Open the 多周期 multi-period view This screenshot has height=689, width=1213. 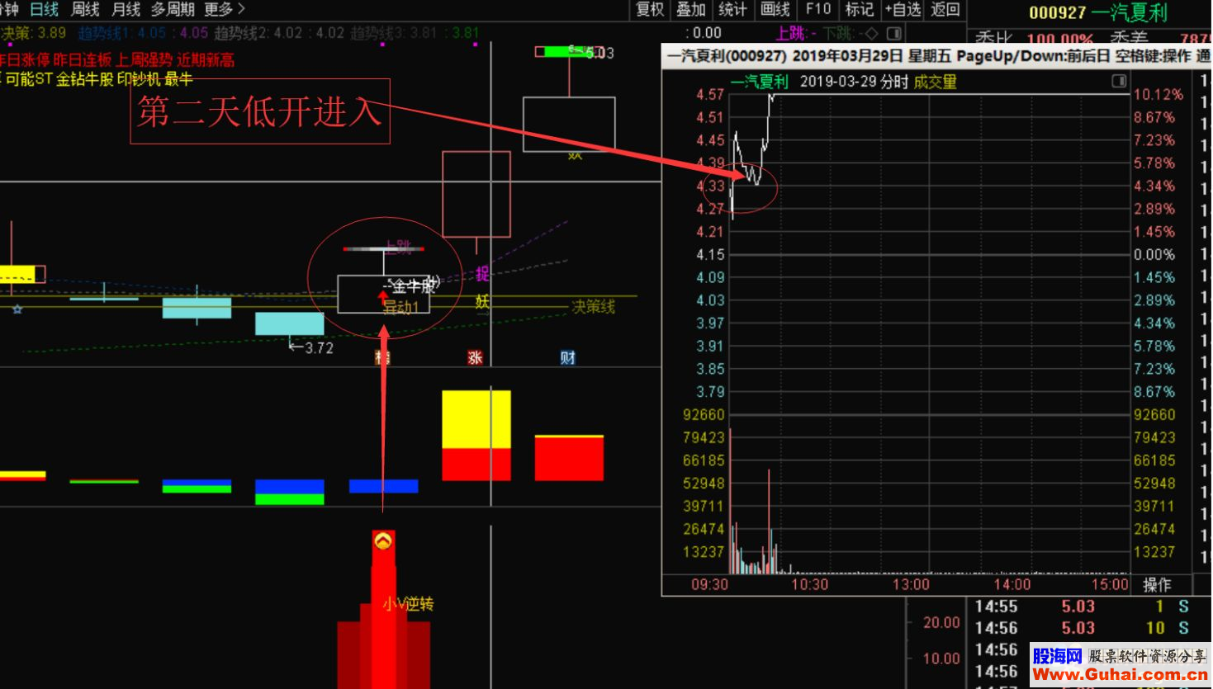click(x=173, y=9)
